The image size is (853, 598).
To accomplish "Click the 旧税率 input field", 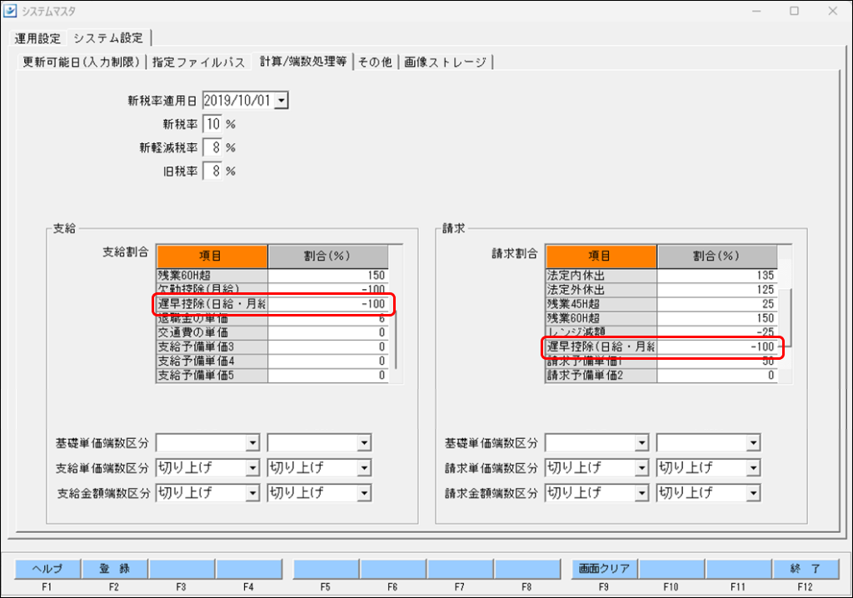I will pyautogui.click(x=212, y=171).
